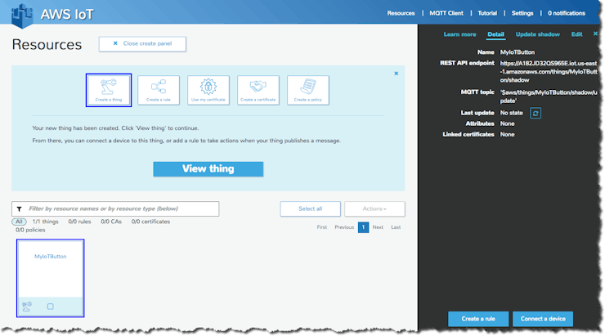Screen dimensions: 605x336
Task: Click the Select all button
Action: click(x=310, y=208)
